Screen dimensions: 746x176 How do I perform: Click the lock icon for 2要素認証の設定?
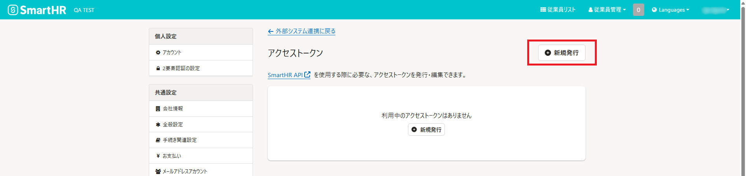[x=158, y=68]
